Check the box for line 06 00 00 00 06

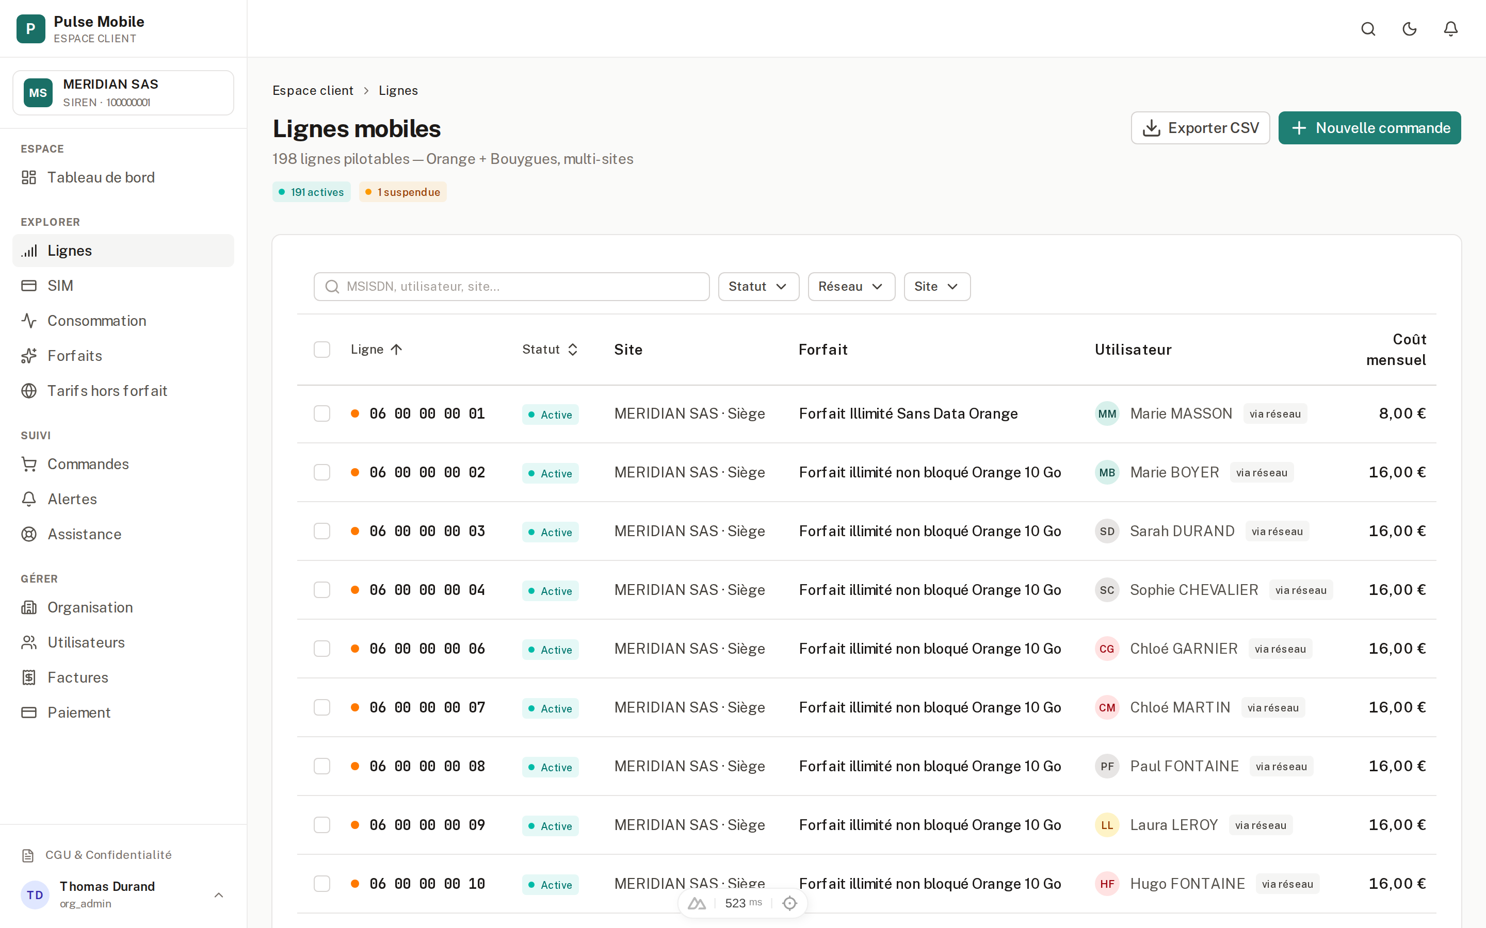[x=322, y=649]
